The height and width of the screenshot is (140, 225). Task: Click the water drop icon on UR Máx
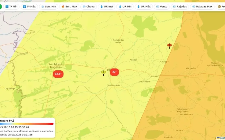tap(138, 7)
